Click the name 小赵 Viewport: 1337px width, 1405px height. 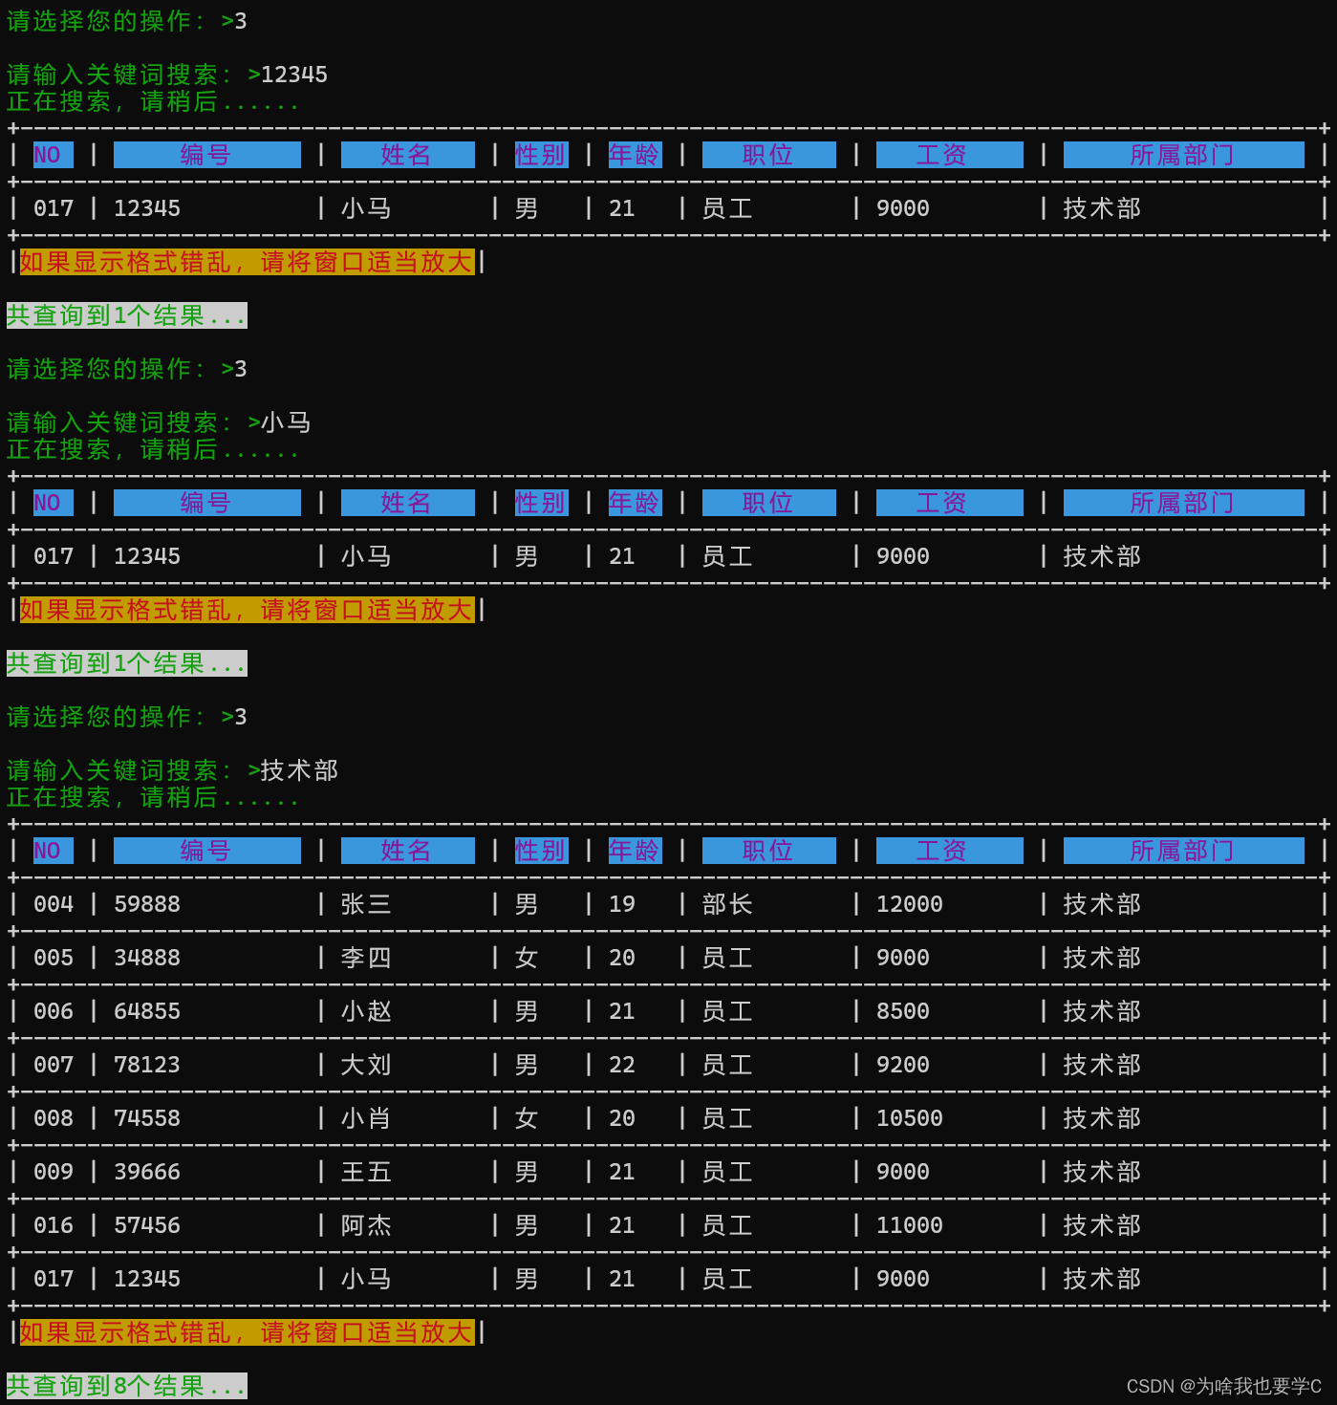(x=366, y=1011)
